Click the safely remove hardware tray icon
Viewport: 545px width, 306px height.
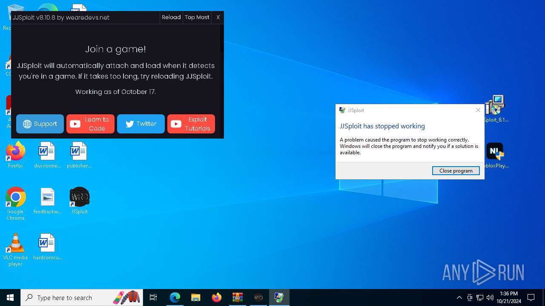(470, 297)
